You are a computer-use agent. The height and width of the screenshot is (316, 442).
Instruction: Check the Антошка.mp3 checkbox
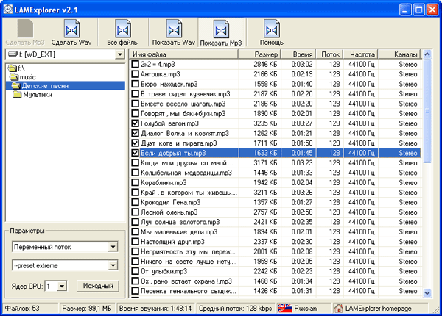pos(136,74)
